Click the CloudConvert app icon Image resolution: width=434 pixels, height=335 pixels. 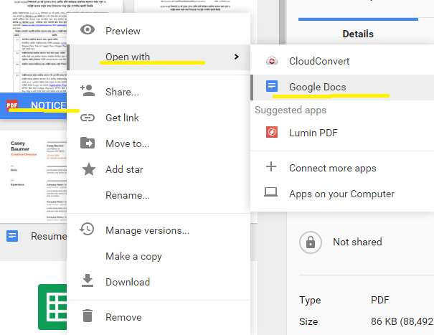click(x=271, y=61)
